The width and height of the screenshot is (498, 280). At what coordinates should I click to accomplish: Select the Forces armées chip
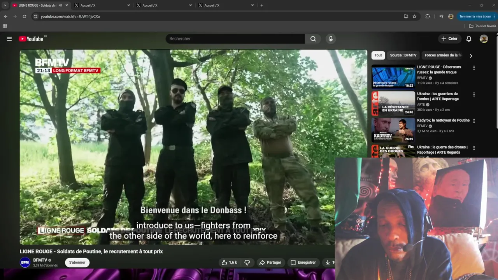[x=443, y=55]
